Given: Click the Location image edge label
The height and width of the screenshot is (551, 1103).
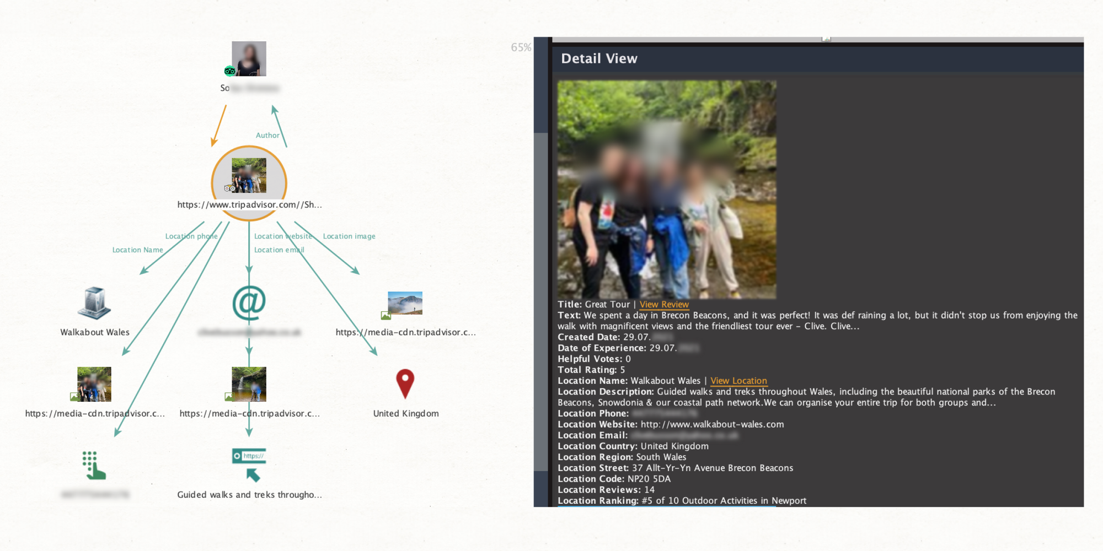Looking at the screenshot, I should tap(349, 236).
